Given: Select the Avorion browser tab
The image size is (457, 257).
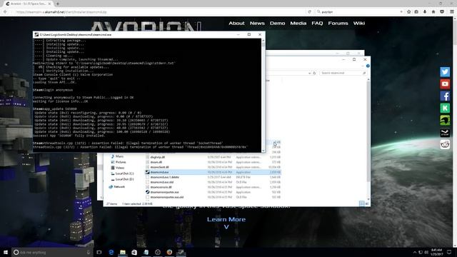Looking at the screenshot, I should click(28, 4).
